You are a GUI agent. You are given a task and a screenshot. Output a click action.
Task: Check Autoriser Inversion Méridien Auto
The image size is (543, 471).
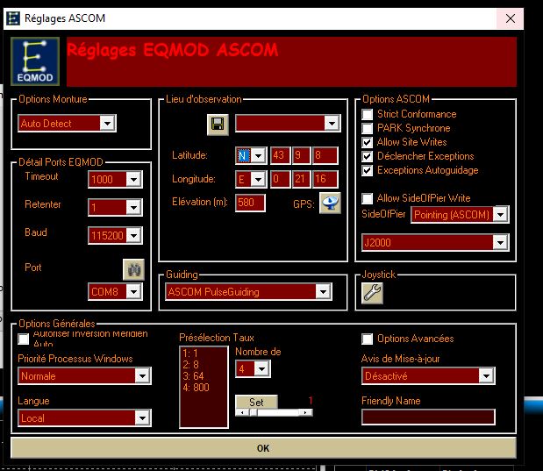coord(24,339)
